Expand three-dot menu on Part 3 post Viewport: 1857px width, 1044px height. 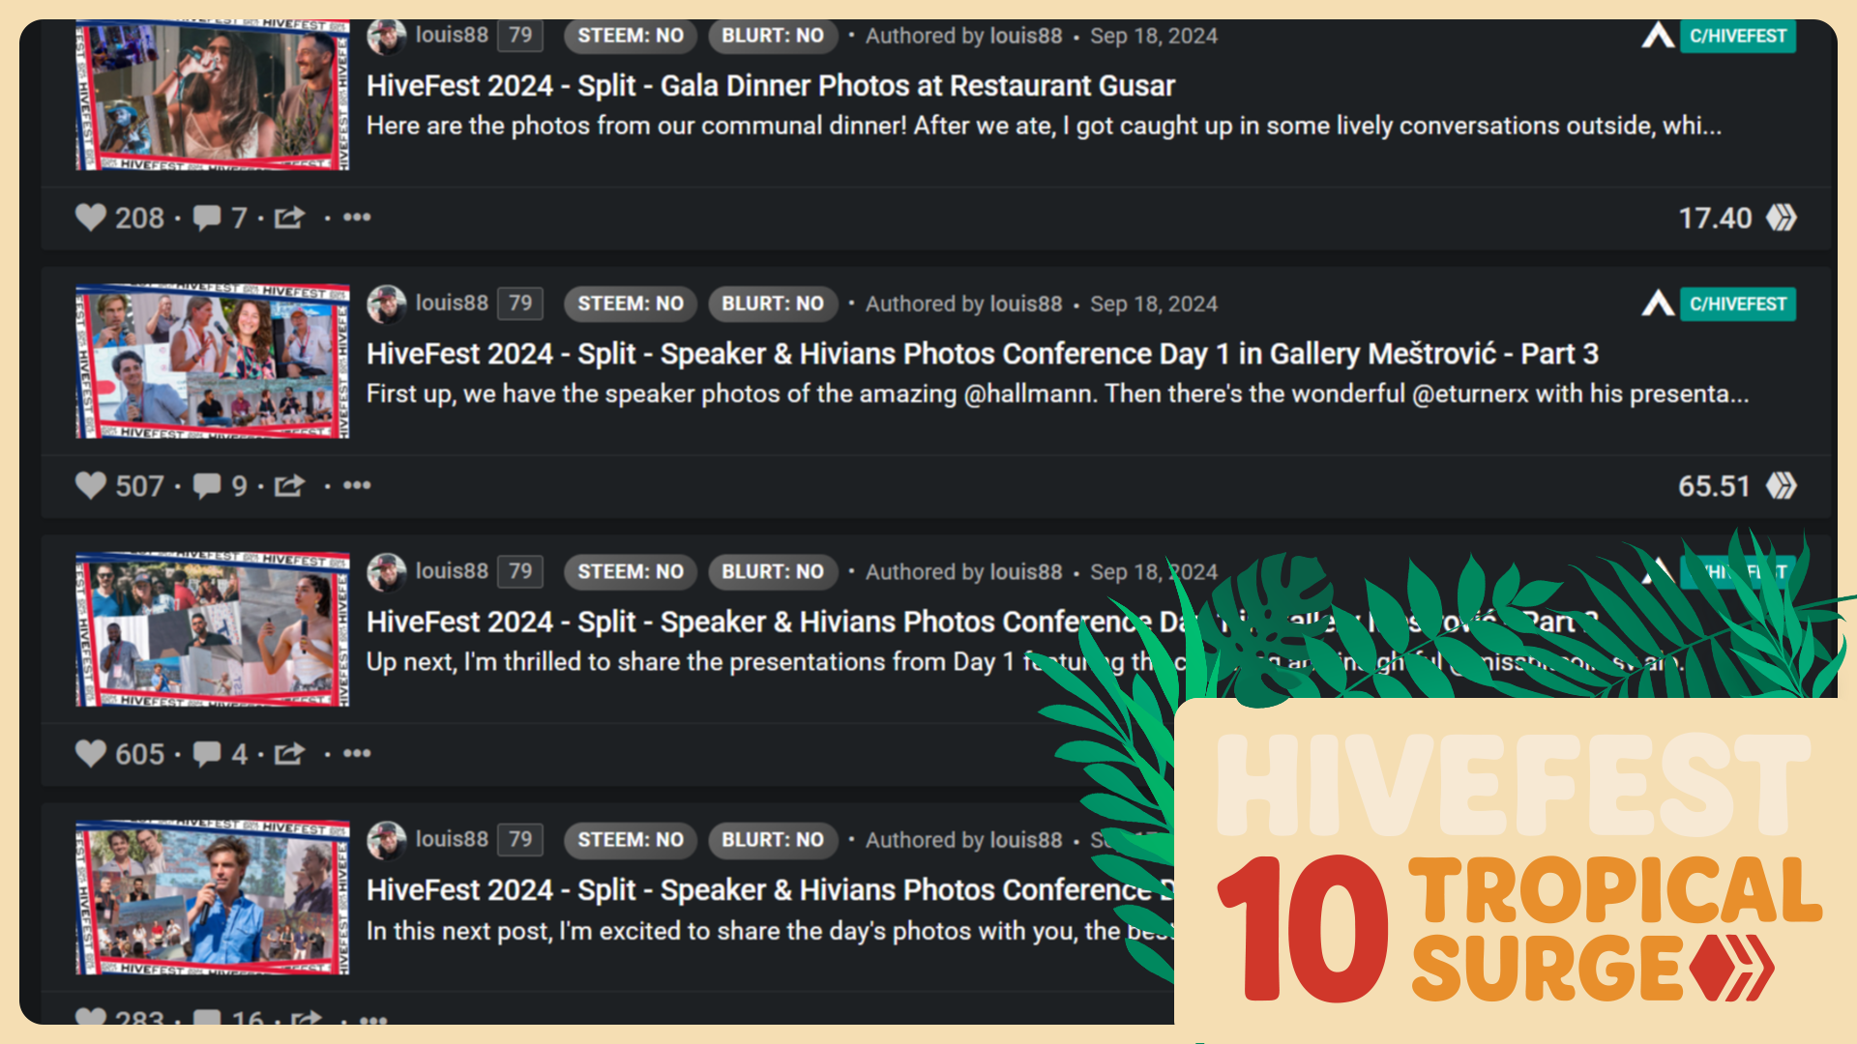coord(357,485)
